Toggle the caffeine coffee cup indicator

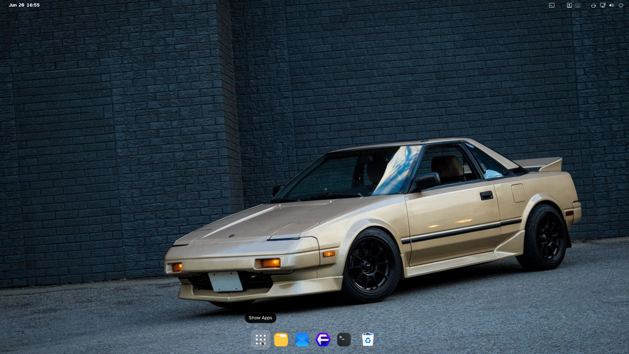coord(593,5)
